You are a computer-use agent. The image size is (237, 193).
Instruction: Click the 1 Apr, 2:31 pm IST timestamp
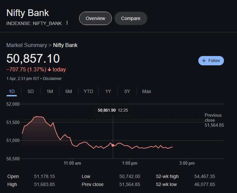[x=23, y=79]
